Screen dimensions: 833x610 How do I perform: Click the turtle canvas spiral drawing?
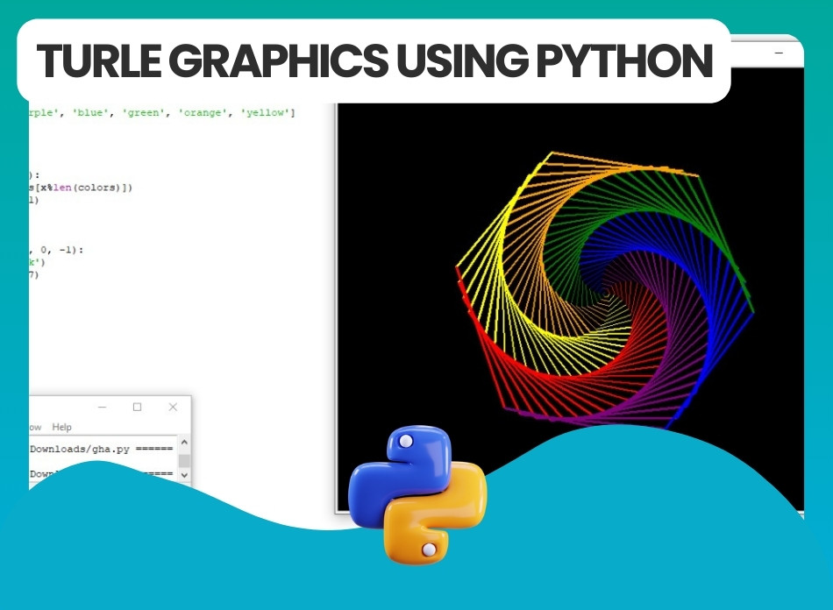[x=605, y=290]
